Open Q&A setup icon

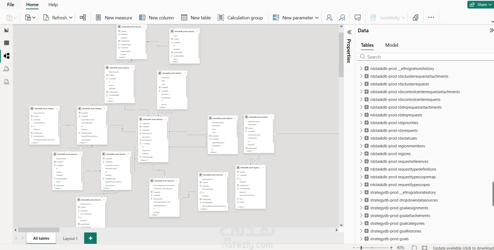(x=358, y=18)
